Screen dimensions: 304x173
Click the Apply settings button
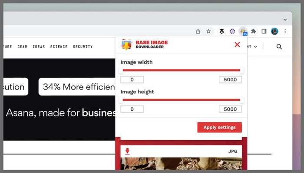click(x=219, y=127)
